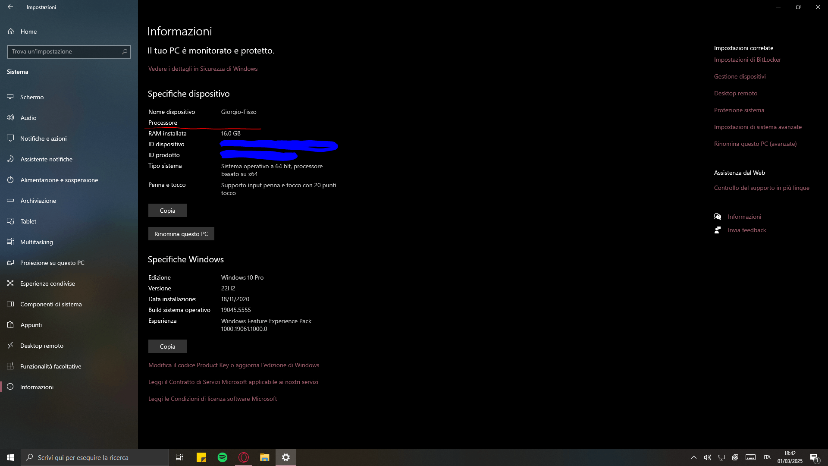Click Rinomina questo PC button
Image resolution: width=828 pixels, height=466 pixels.
[181, 234]
